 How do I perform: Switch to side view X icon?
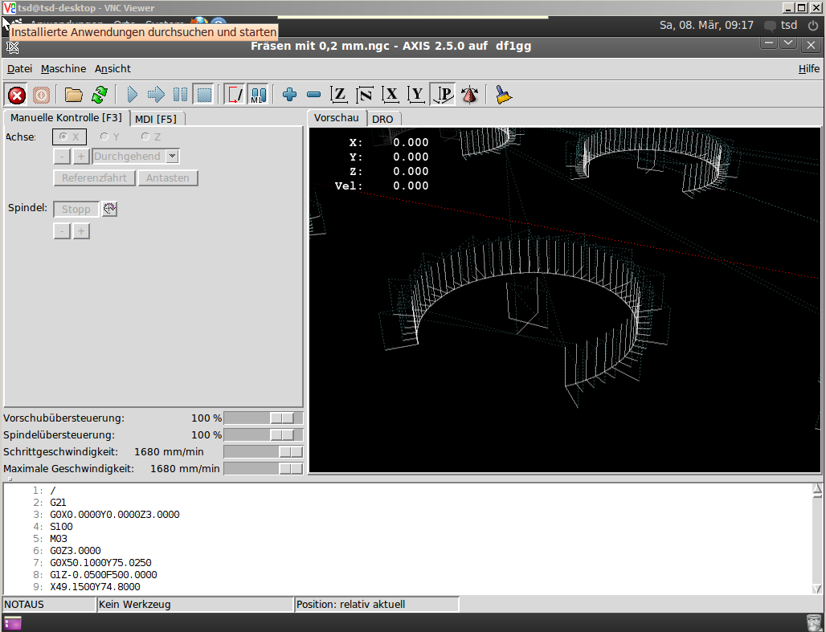(x=391, y=96)
